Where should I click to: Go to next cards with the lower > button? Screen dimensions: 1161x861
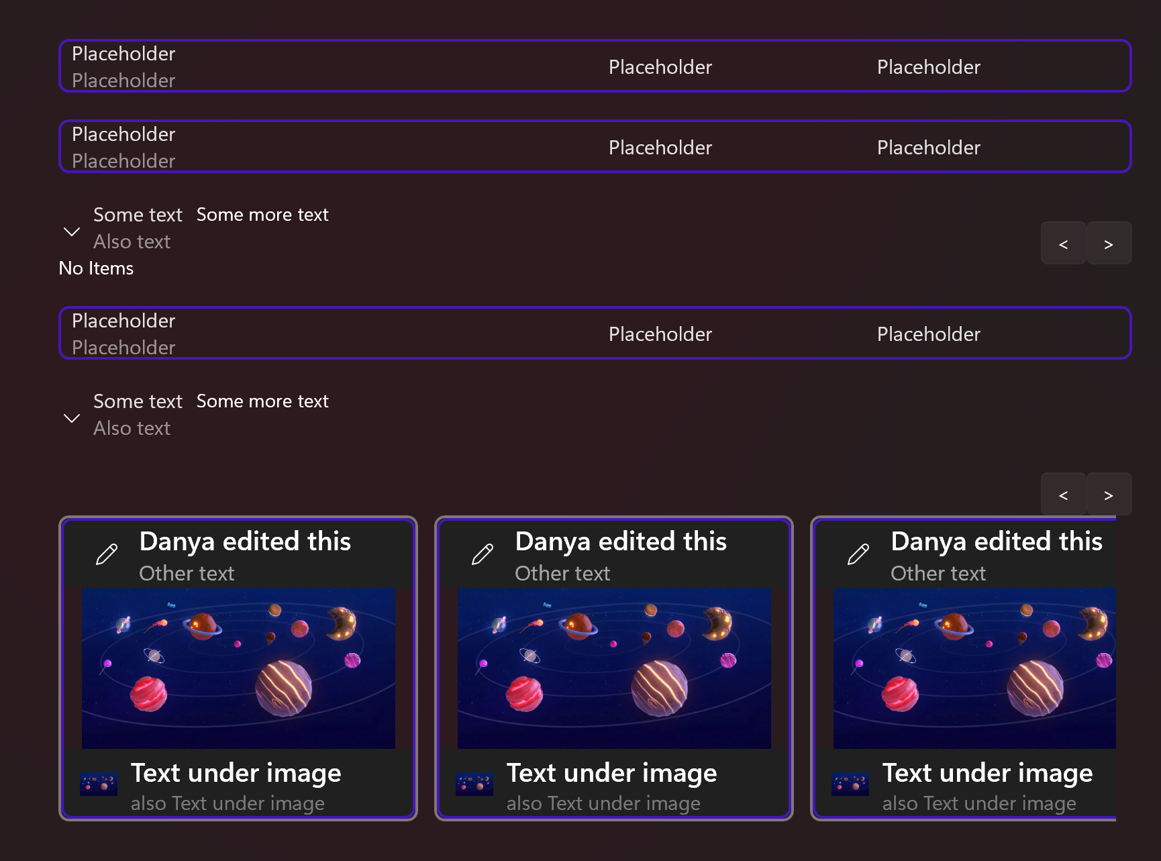pos(1109,495)
